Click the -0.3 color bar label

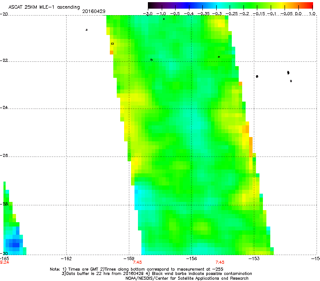(x=217, y=14)
